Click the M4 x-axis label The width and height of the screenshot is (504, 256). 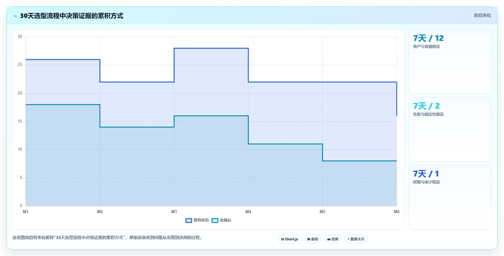[x=248, y=212]
